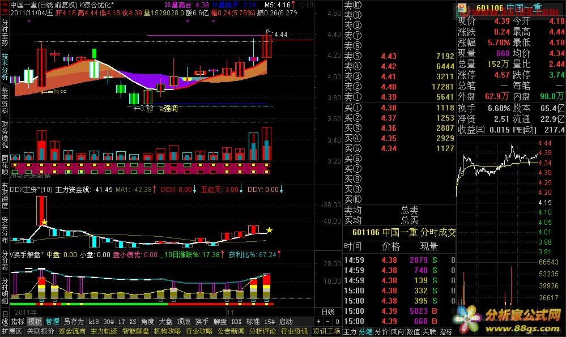The image size is (566, 337).
Task: Select the 30# template
Action: click(109, 322)
